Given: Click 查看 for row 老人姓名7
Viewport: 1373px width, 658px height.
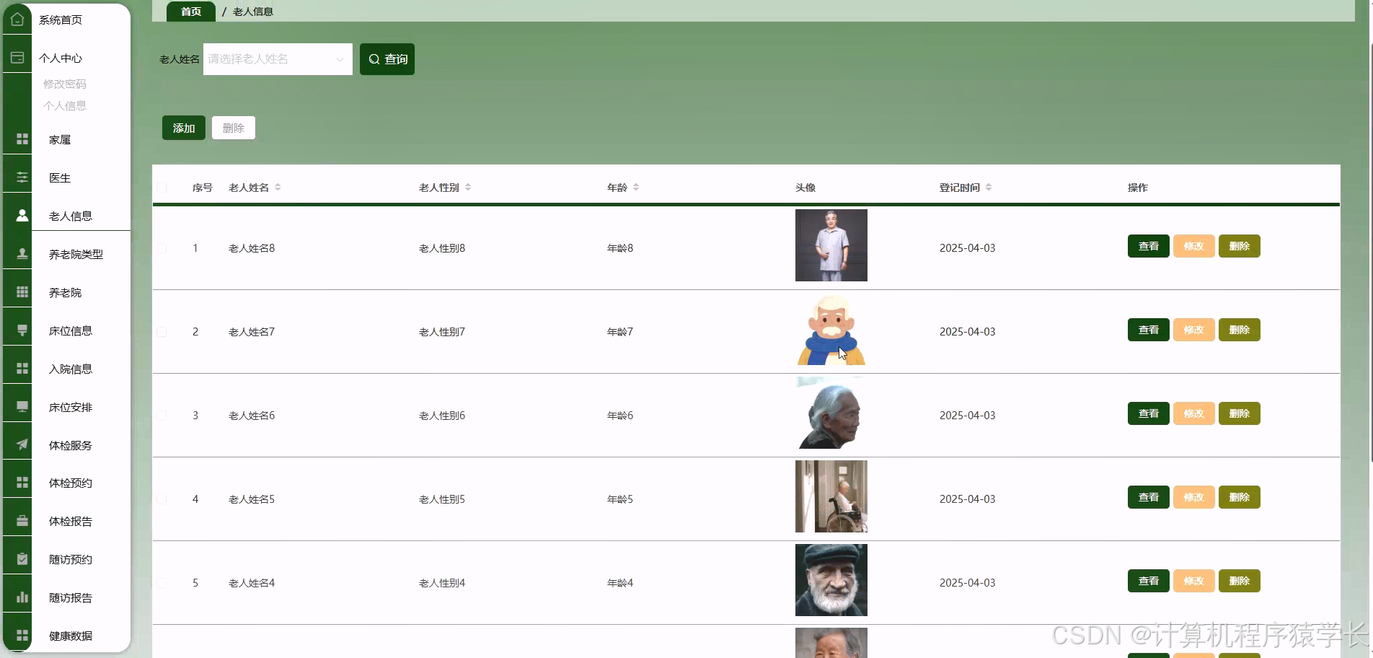Looking at the screenshot, I should tap(1149, 330).
